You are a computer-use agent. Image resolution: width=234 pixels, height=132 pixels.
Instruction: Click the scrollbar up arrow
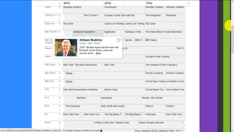pyautogui.click(x=233, y=1)
